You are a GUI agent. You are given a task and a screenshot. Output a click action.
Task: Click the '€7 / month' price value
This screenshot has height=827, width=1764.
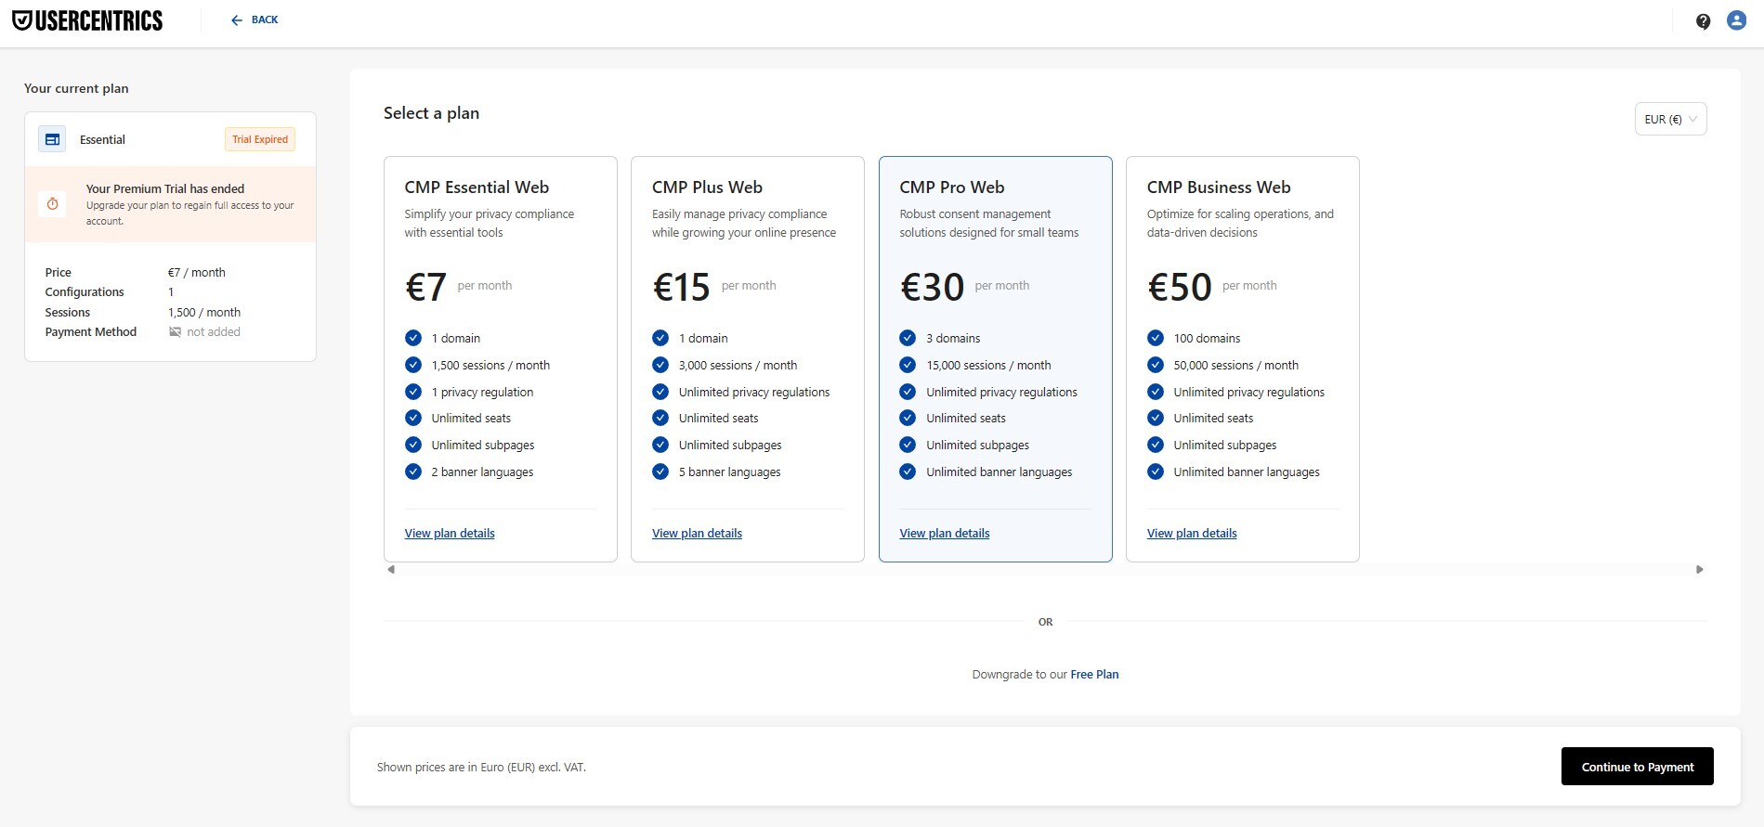tap(197, 273)
